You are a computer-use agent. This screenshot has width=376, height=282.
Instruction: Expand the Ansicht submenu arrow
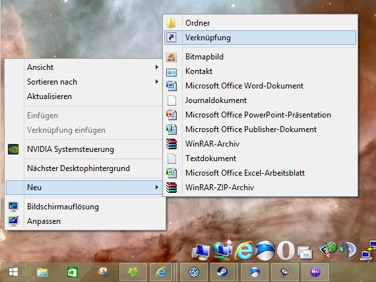click(x=156, y=67)
